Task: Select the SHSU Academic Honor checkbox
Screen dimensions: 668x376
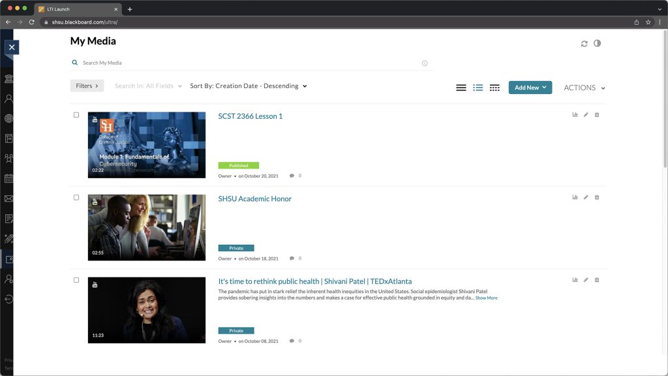Action: click(x=76, y=197)
